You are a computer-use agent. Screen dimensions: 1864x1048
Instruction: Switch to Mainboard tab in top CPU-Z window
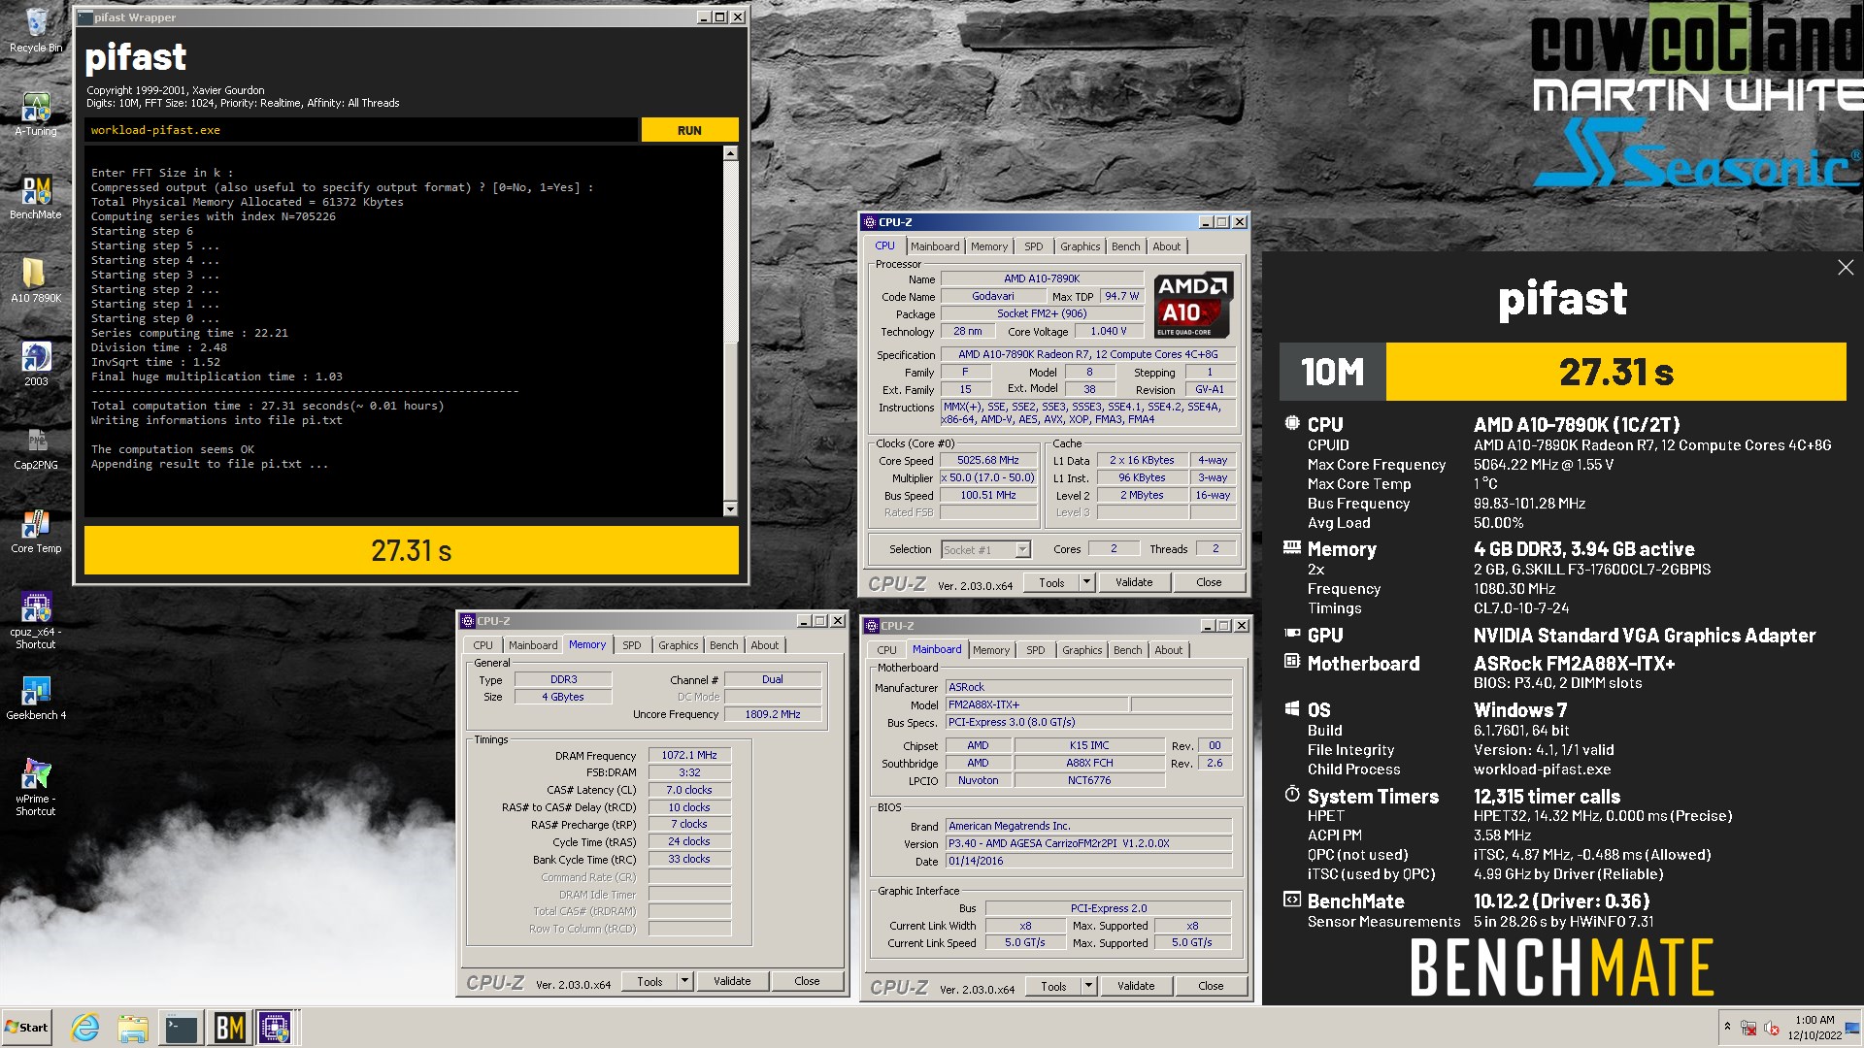coord(935,246)
